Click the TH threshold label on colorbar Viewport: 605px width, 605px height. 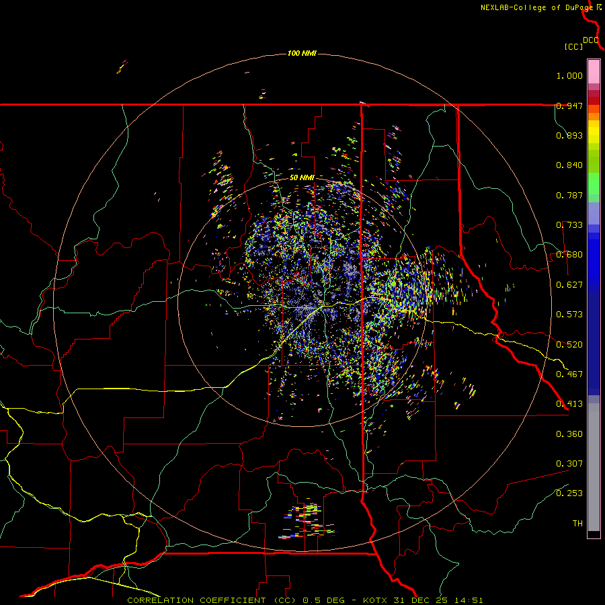click(577, 523)
